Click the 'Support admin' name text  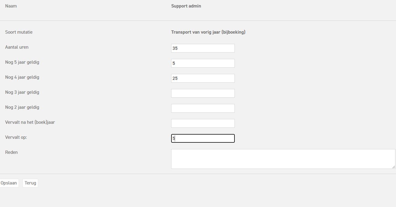click(186, 6)
